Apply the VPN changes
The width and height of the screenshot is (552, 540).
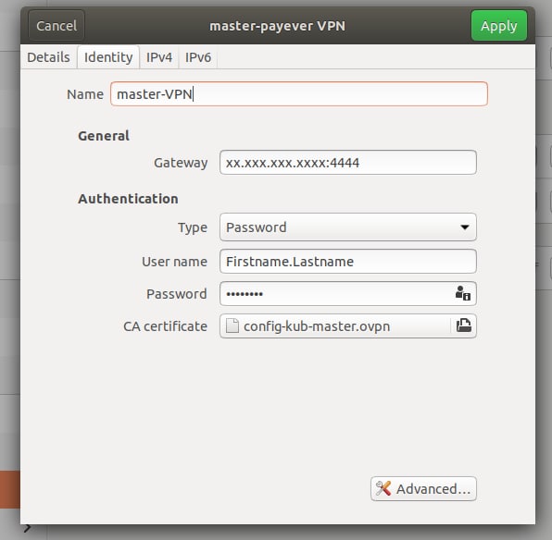[x=499, y=26]
